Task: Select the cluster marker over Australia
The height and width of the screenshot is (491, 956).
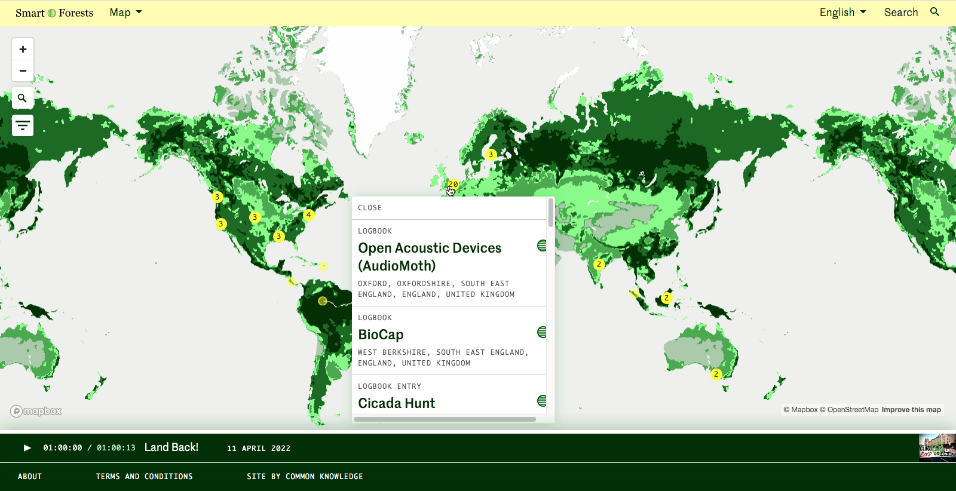Action: tap(716, 375)
